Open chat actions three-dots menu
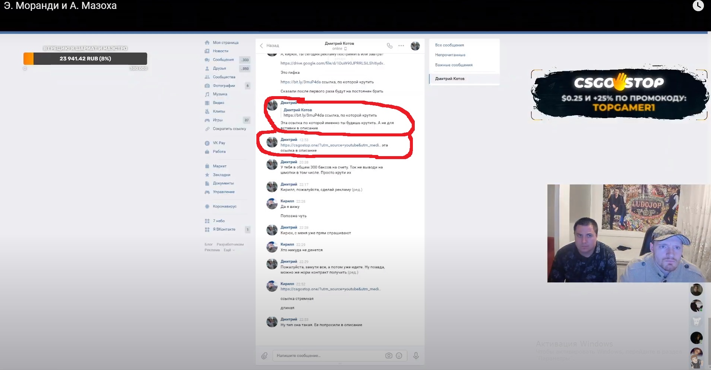Image resolution: width=711 pixels, height=370 pixels. coord(401,45)
